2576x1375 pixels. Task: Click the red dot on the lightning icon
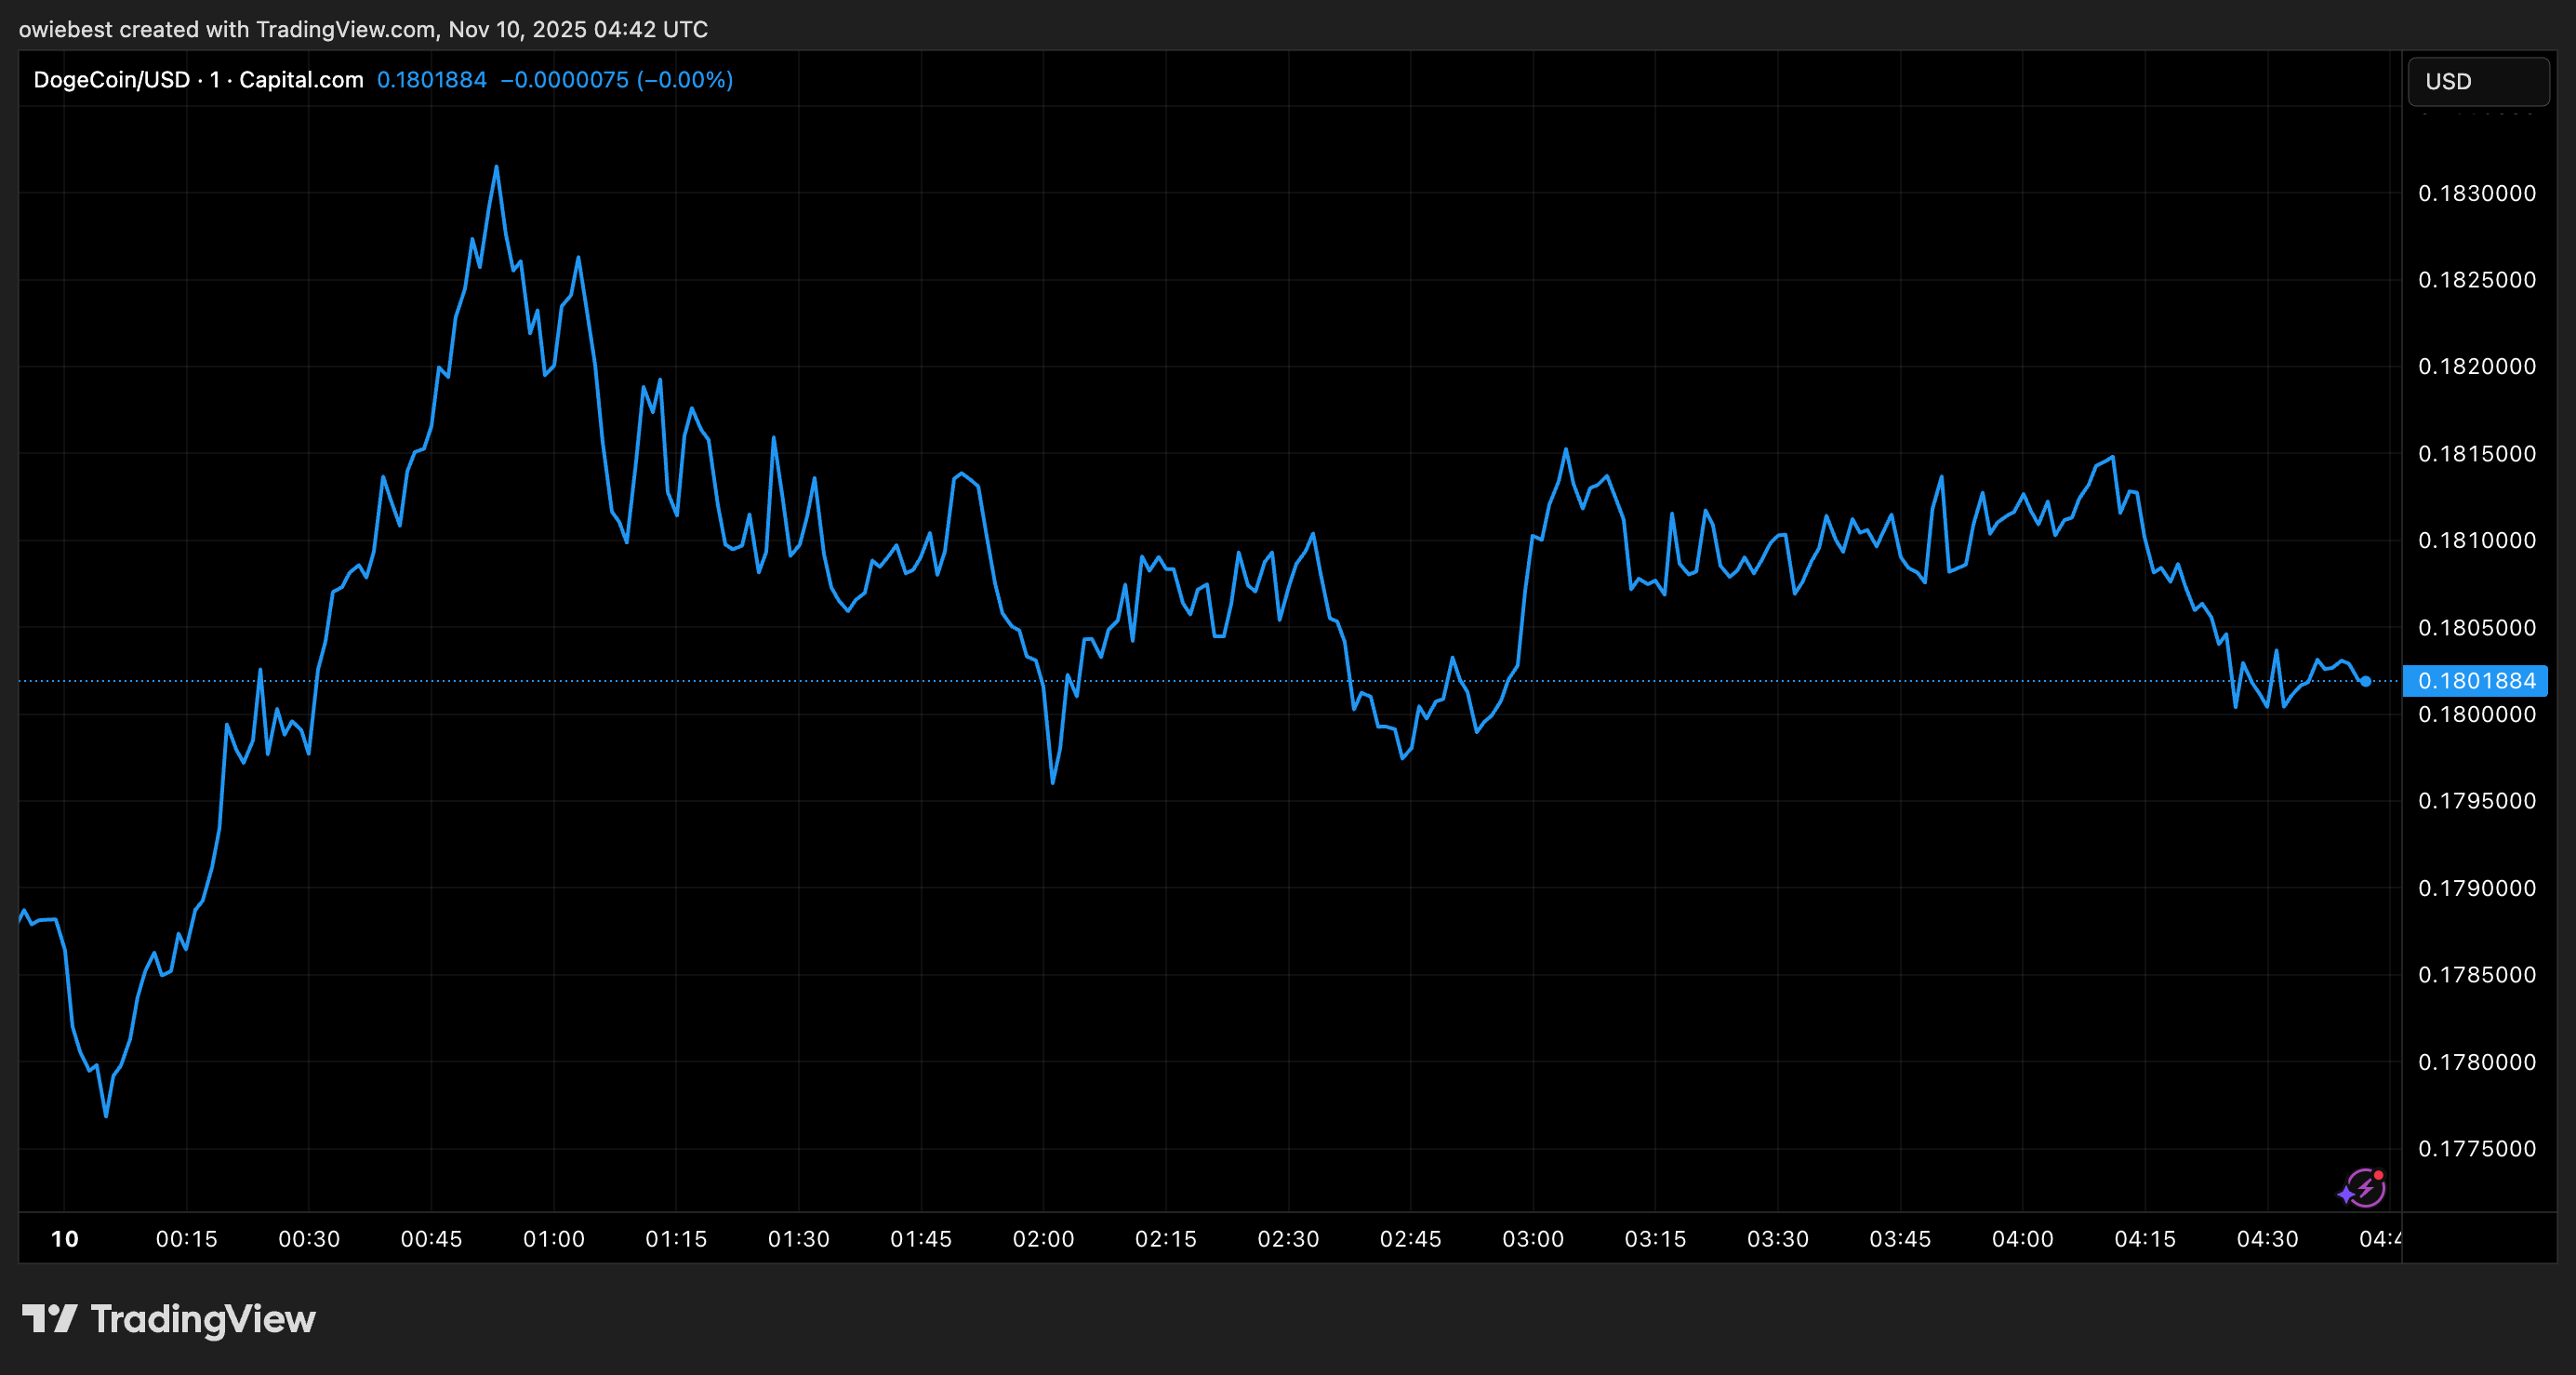pos(2379,1177)
